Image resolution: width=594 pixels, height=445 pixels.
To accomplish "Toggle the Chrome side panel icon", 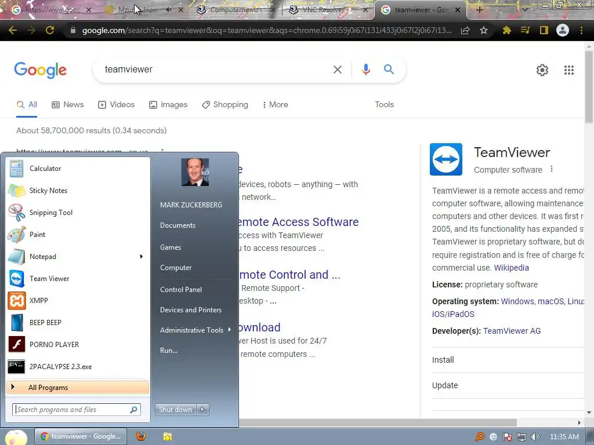I will coord(544,30).
